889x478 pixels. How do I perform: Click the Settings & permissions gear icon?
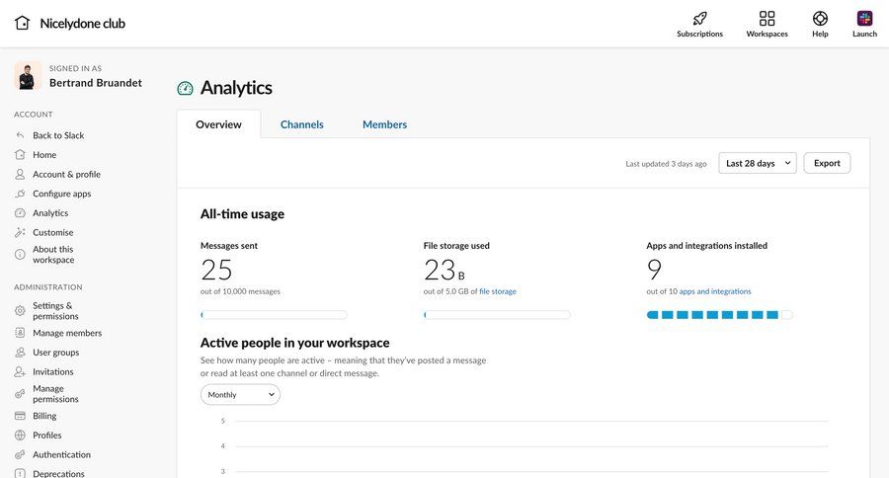20,311
